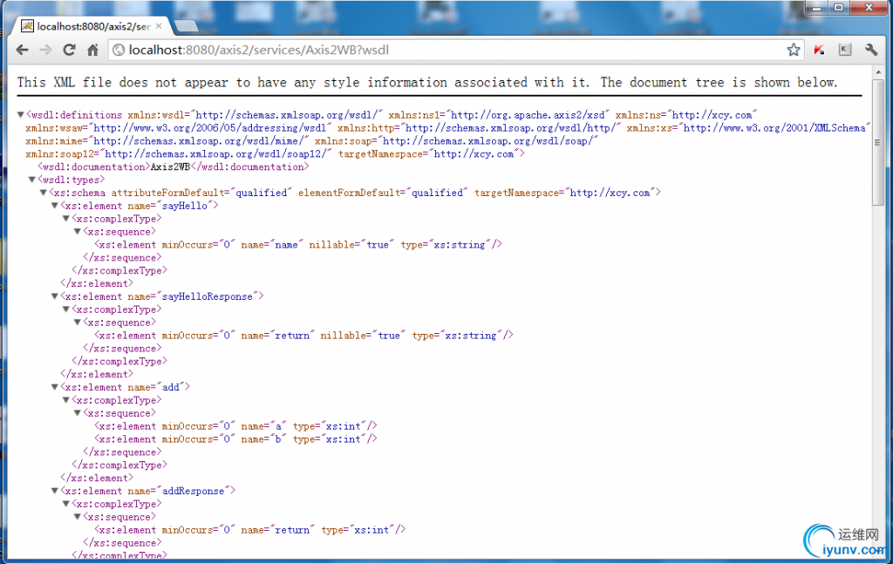This screenshot has height=564, width=893.
Task: Reload the WSDL page
Action: pyautogui.click(x=69, y=50)
